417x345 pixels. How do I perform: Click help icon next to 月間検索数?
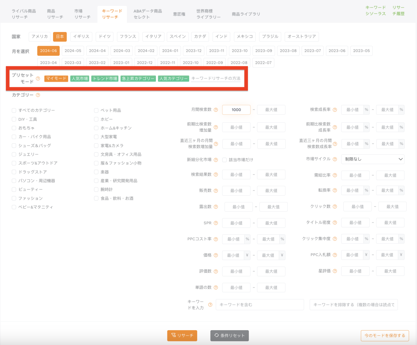(x=216, y=110)
